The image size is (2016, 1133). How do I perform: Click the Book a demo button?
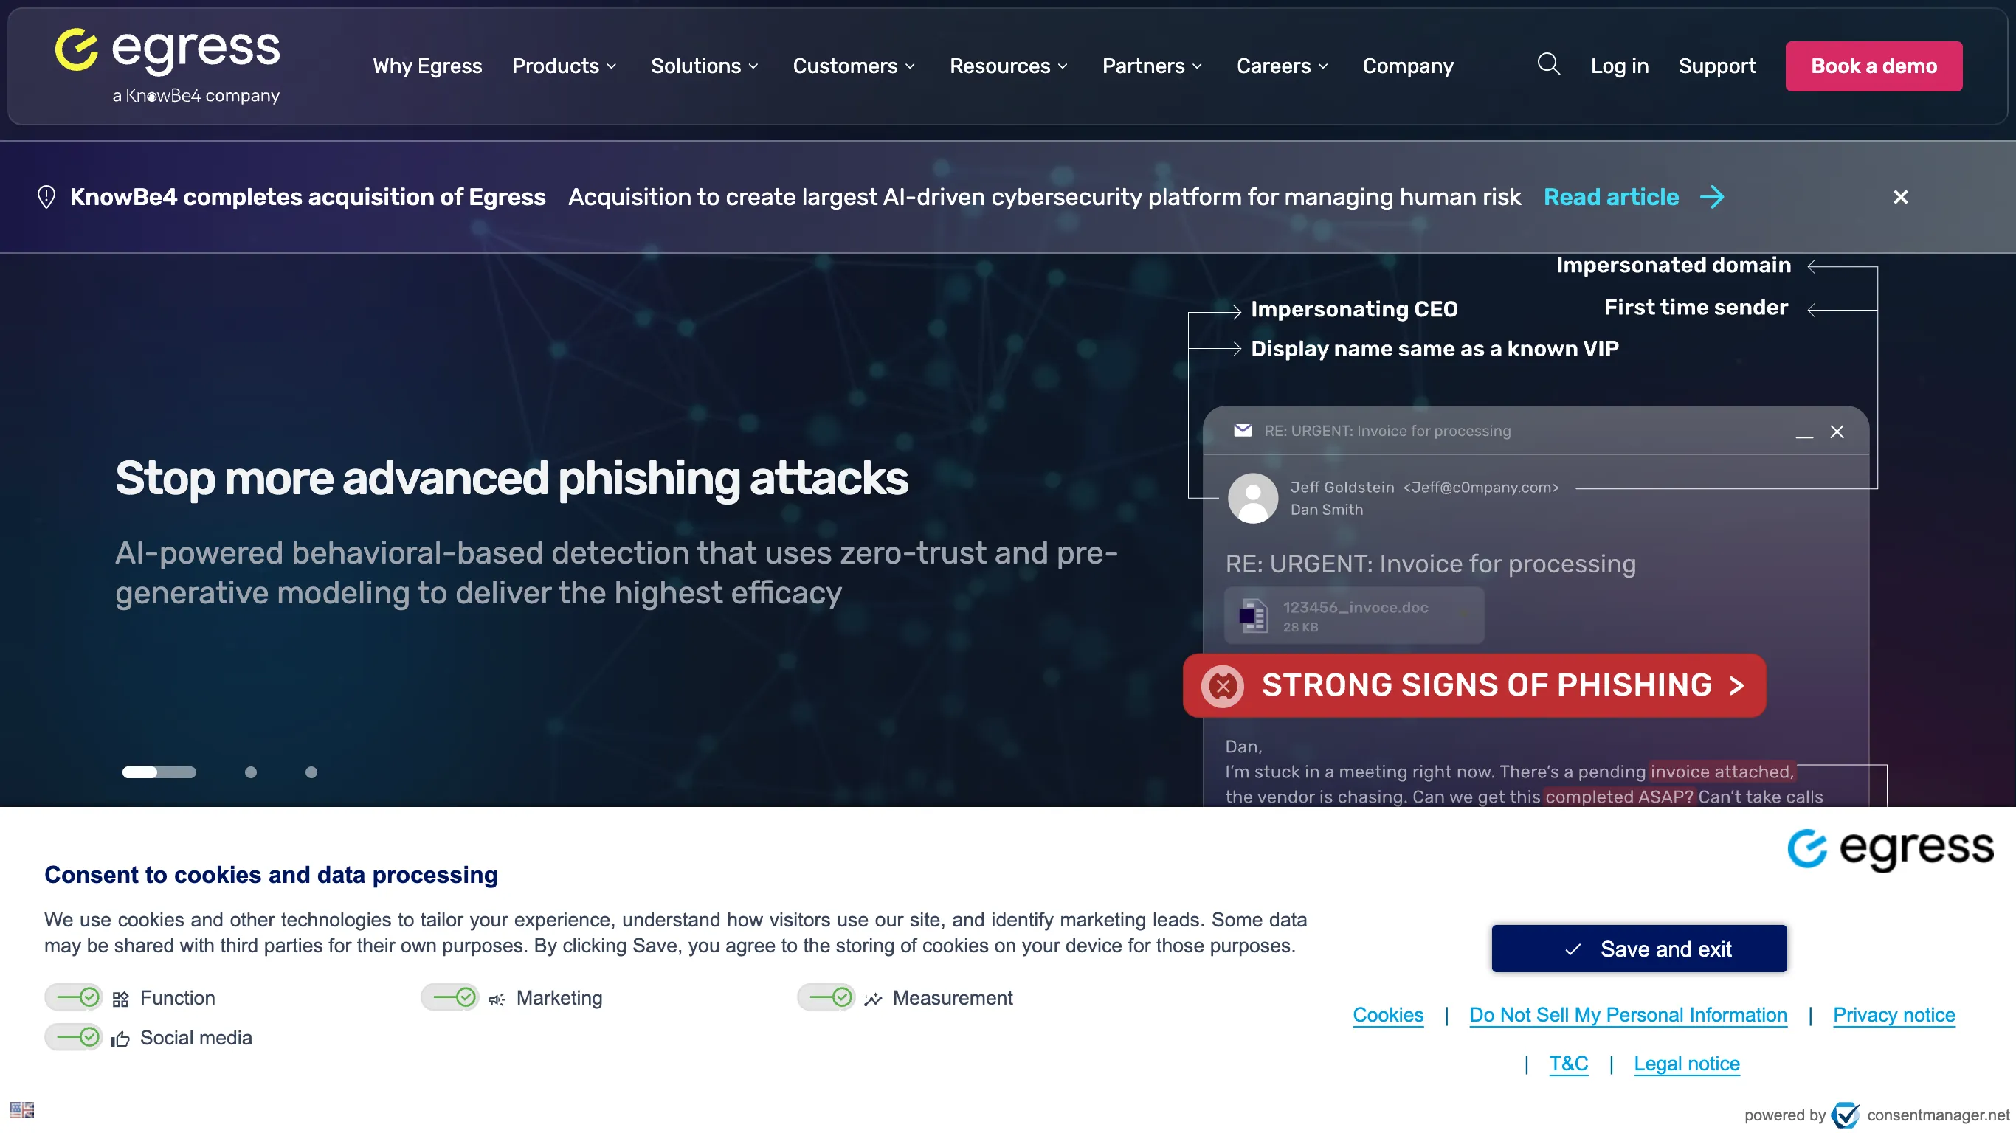[x=1873, y=66]
